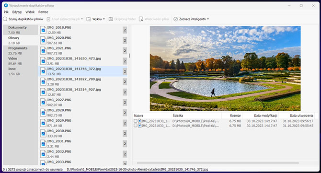Viewport: 321px width, 173px height.
Task: Click duplicate count badge for IMG_2021.PNG
Action: (x=125, y=51)
